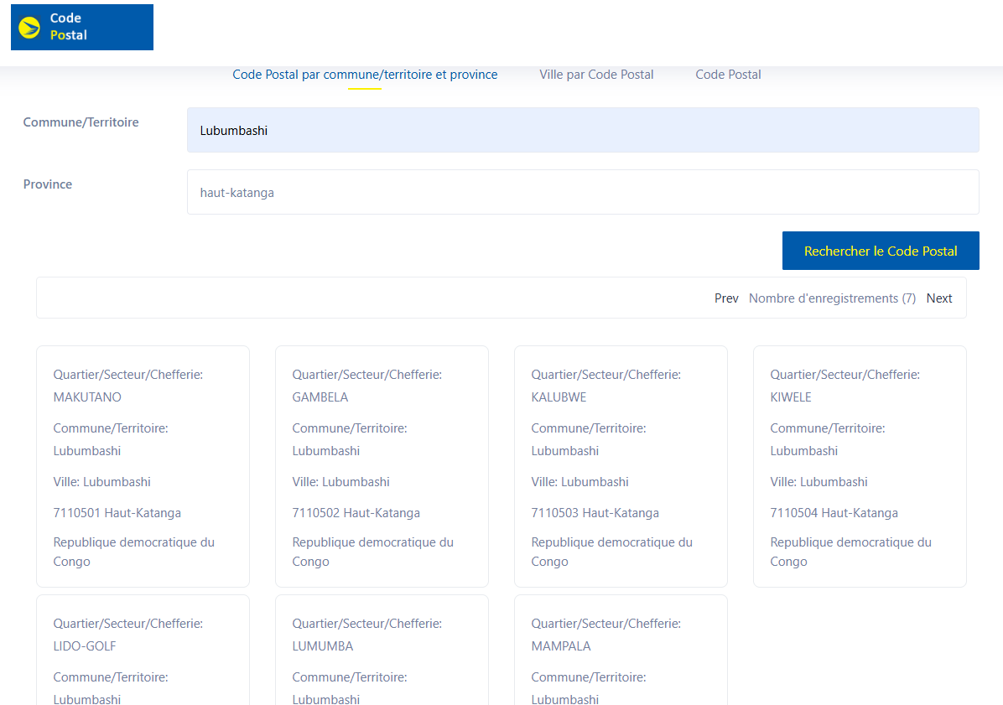Switch to the Code Postal tab

click(728, 75)
